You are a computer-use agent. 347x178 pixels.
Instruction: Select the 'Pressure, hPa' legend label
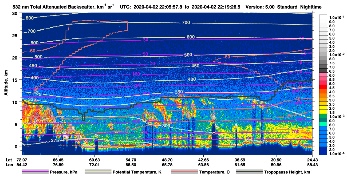pos(64,172)
